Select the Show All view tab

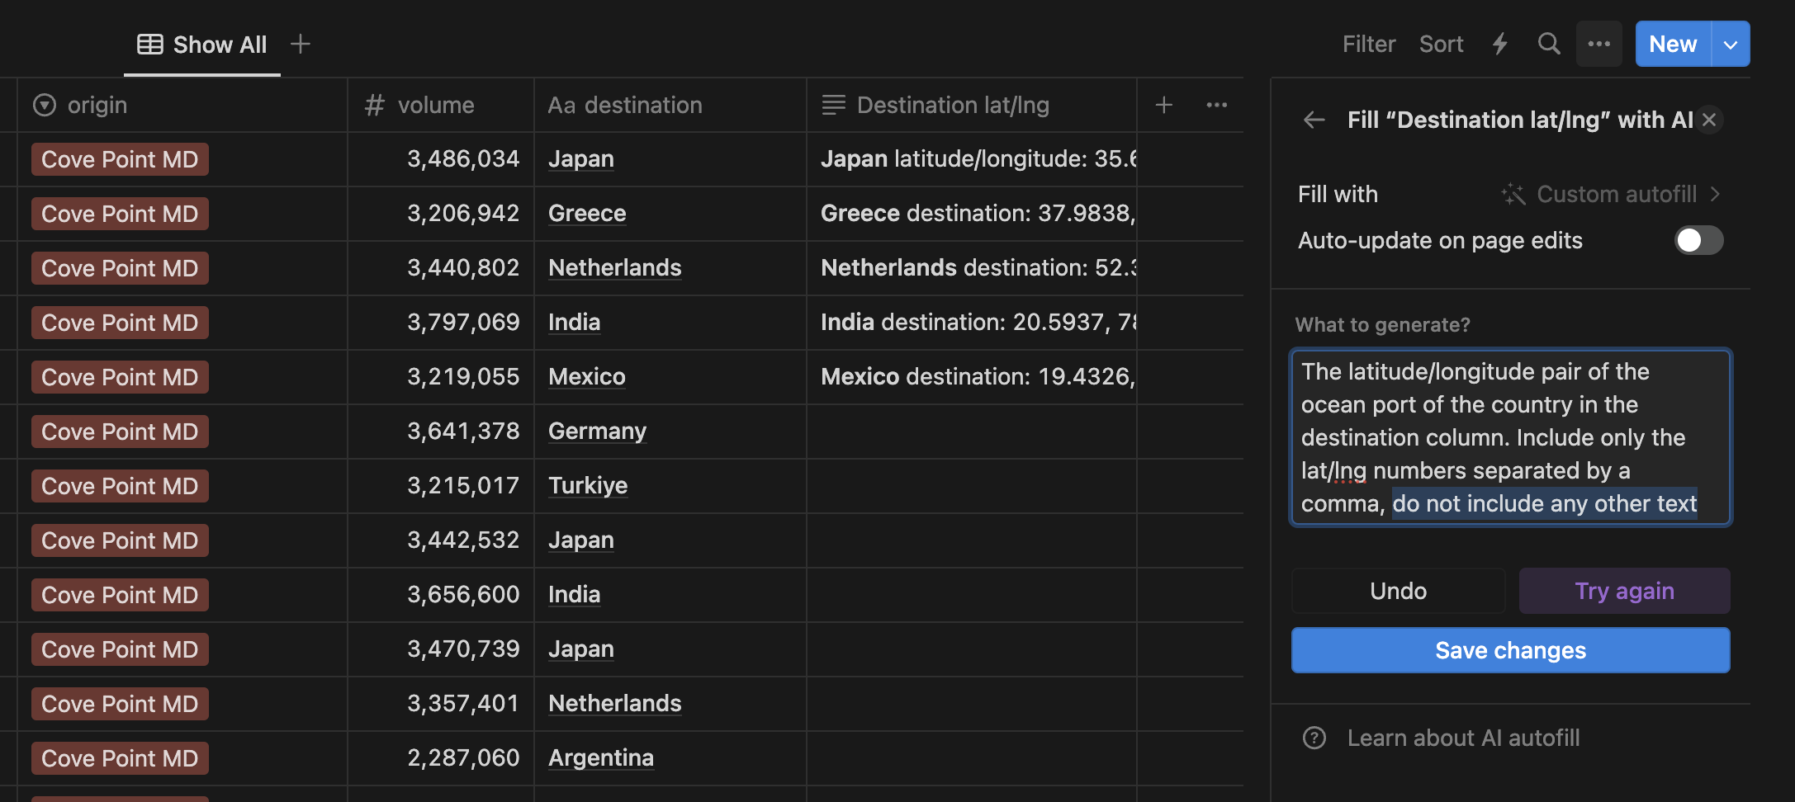point(202,45)
